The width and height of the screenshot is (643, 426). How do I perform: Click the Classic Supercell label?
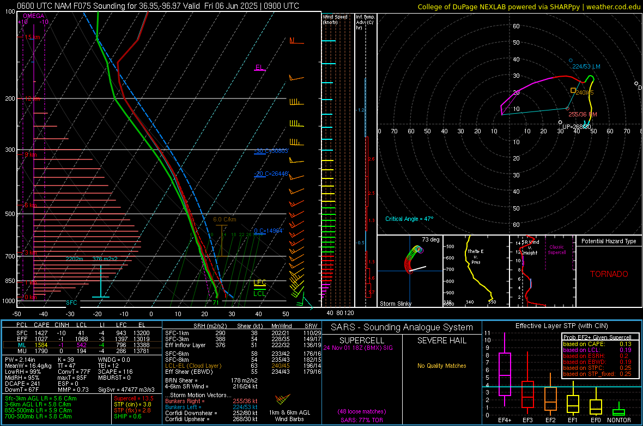point(556,250)
